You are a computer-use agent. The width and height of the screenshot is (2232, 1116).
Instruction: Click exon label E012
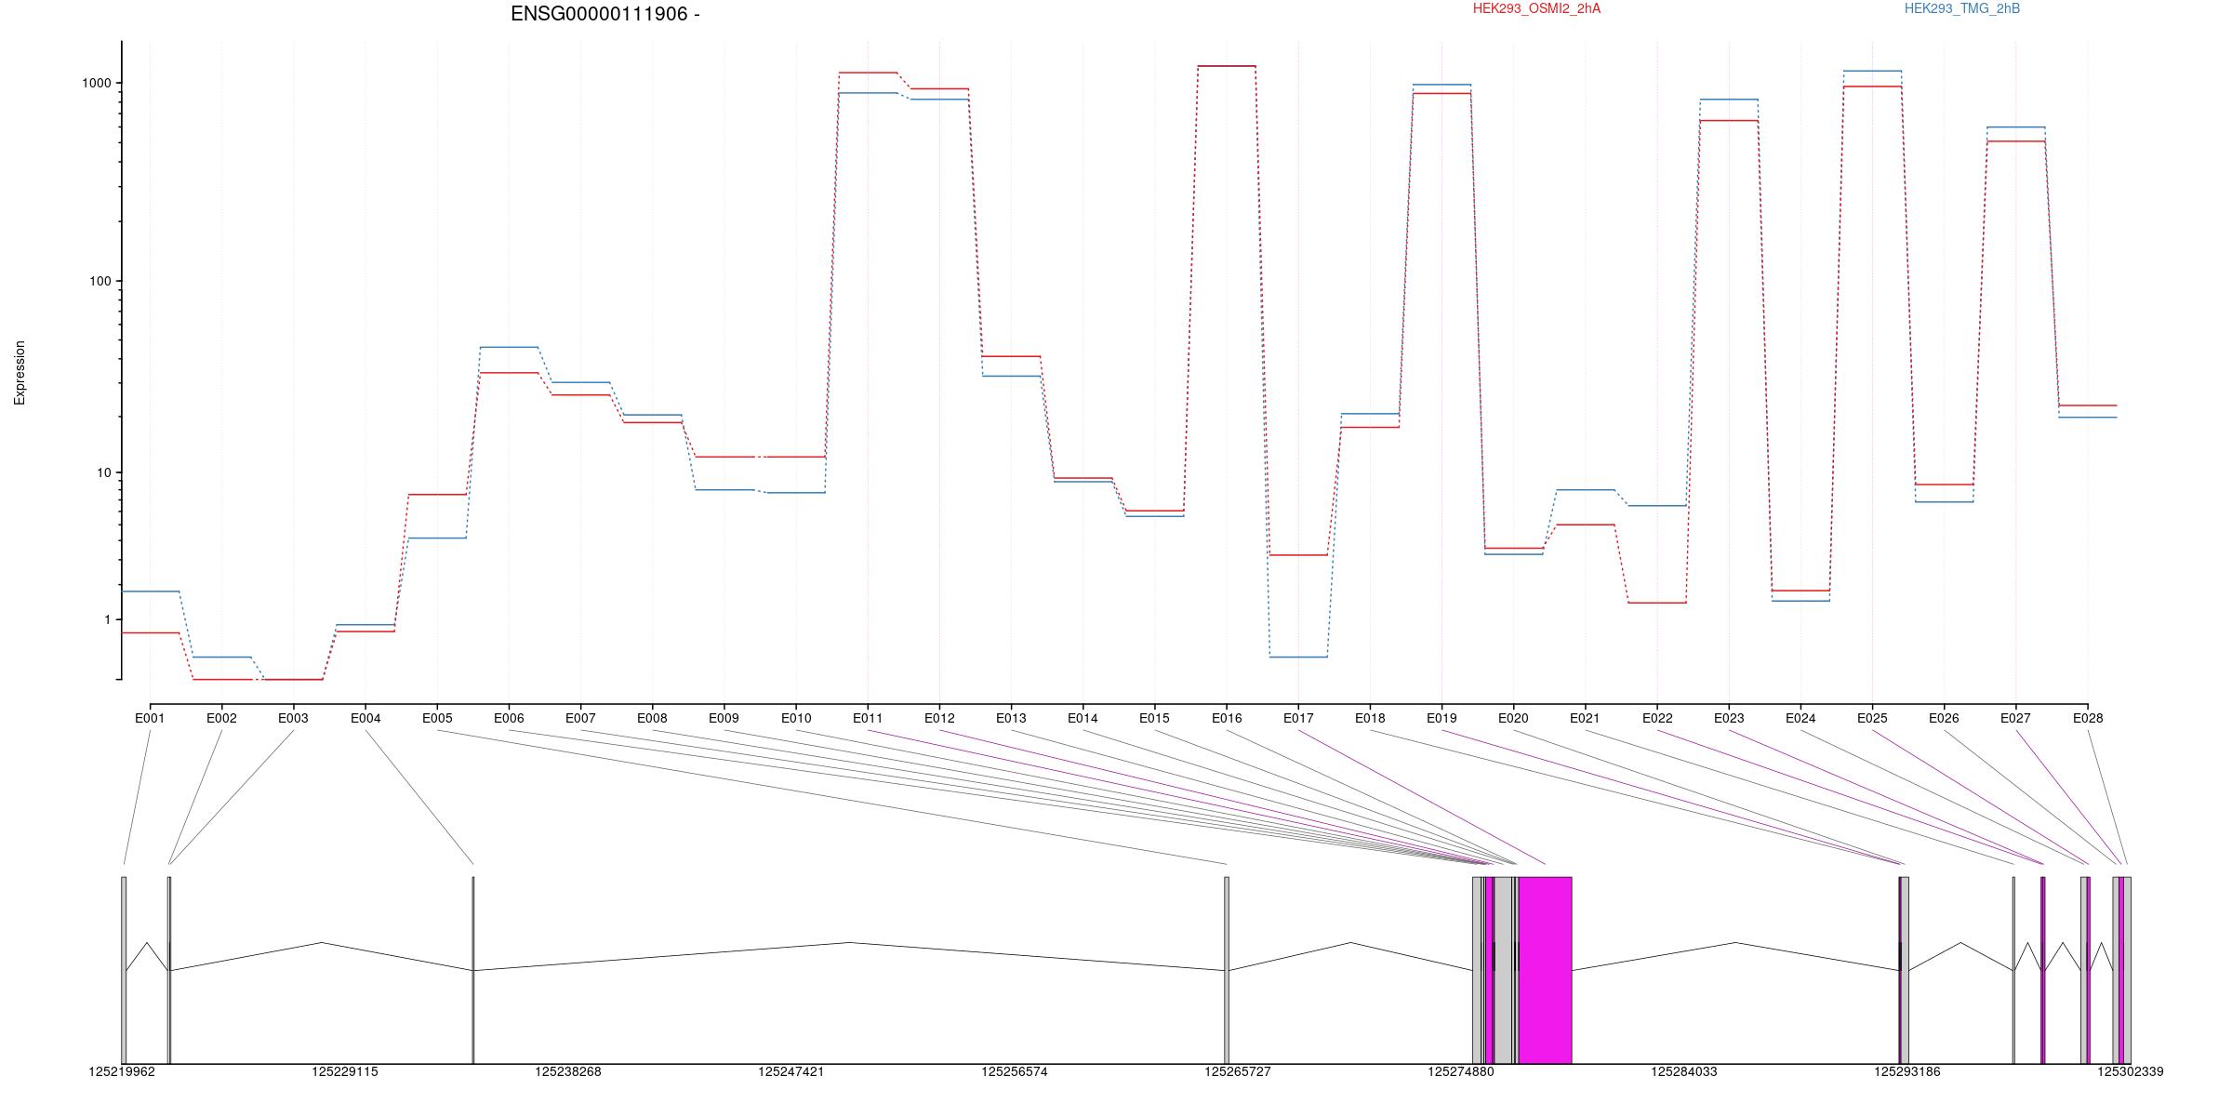(939, 718)
